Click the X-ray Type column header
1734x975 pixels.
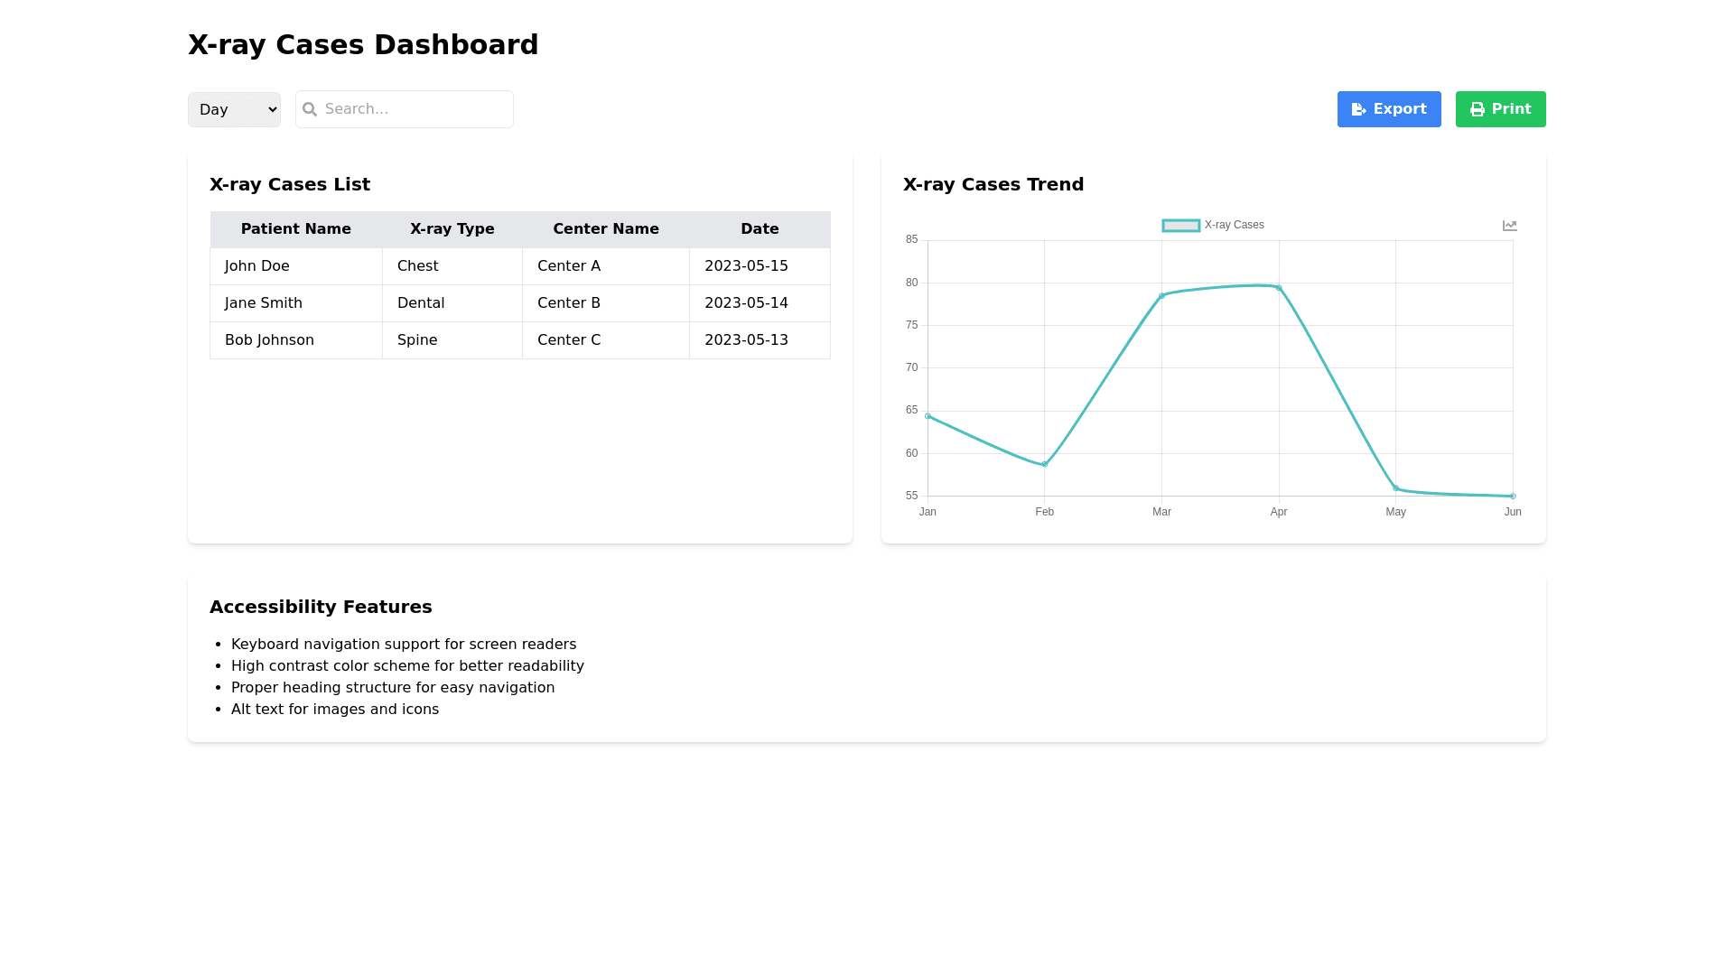pyautogui.click(x=452, y=229)
